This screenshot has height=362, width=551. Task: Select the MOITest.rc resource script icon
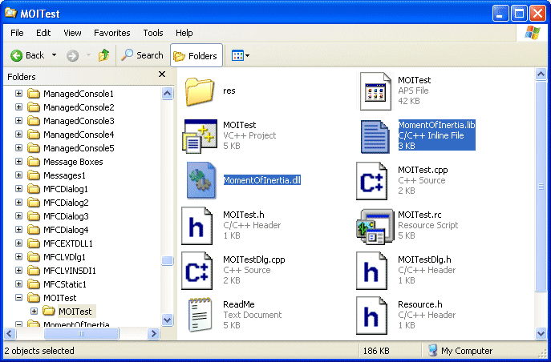(x=375, y=227)
